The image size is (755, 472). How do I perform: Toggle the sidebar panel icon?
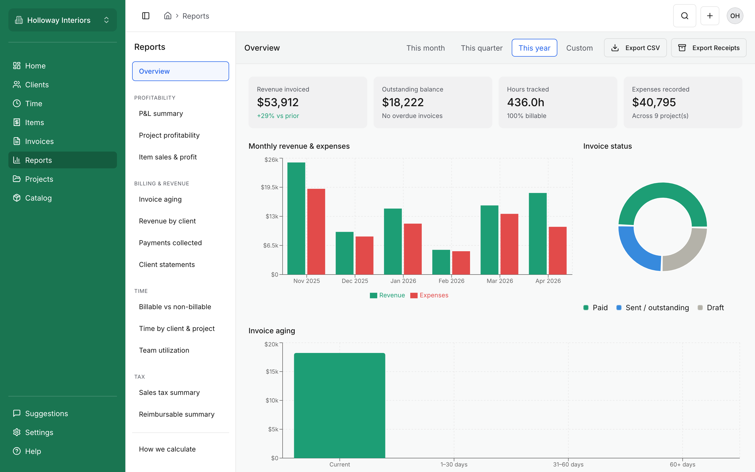coord(146,16)
